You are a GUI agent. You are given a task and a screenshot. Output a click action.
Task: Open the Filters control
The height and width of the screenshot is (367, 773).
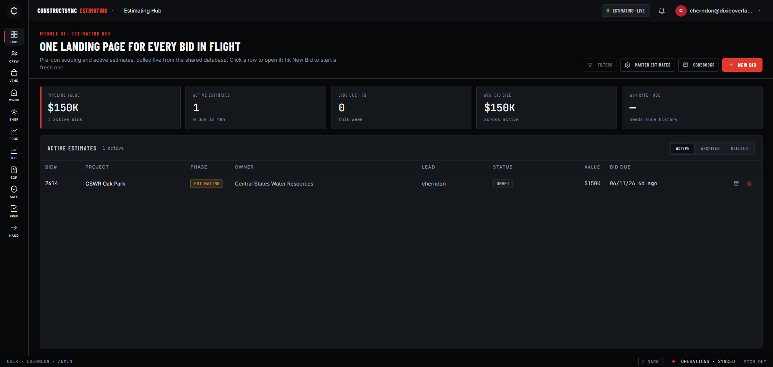tap(600, 65)
